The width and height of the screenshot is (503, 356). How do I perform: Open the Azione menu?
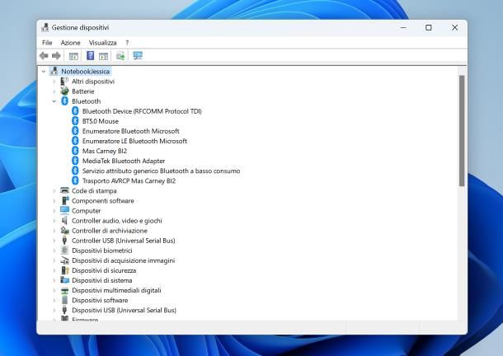[x=70, y=43]
